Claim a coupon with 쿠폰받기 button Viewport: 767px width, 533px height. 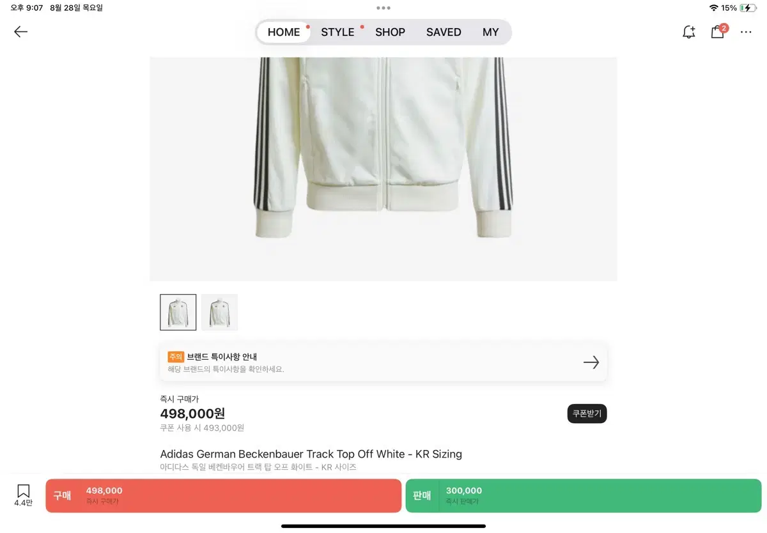pyautogui.click(x=586, y=413)
